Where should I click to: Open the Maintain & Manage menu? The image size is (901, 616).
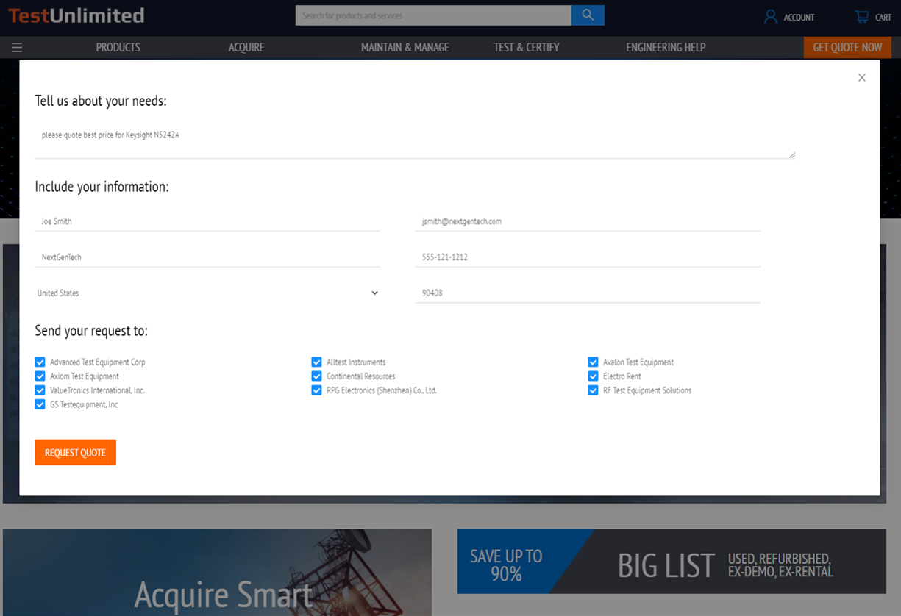[x=405, y=48]
